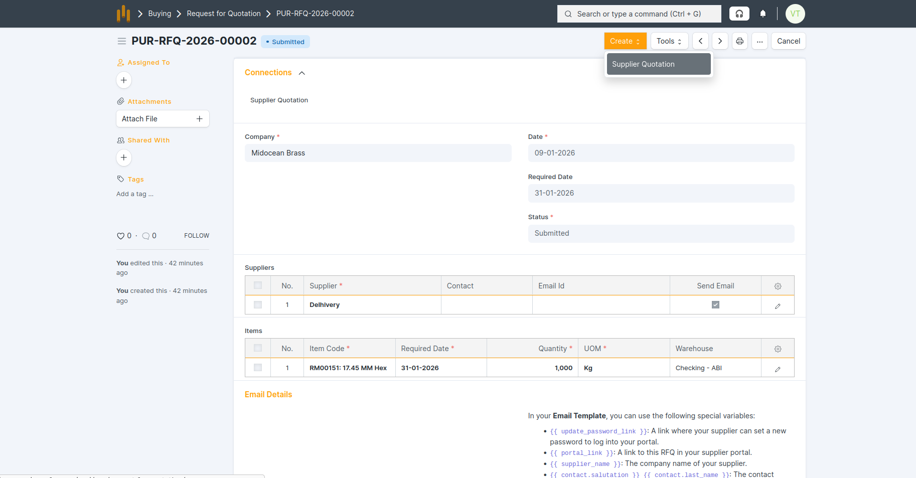Viewport: 916px width, 478px height.
Task: Go to the previous document arrow
Action: click(x=700, y=41)
